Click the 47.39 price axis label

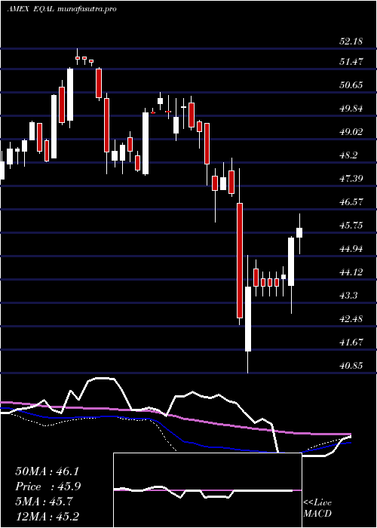[x=351, y=178]
